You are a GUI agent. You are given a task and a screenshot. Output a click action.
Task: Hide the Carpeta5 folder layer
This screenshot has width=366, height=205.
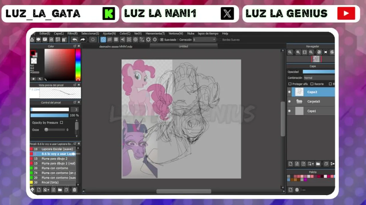[x=289, y=101]
